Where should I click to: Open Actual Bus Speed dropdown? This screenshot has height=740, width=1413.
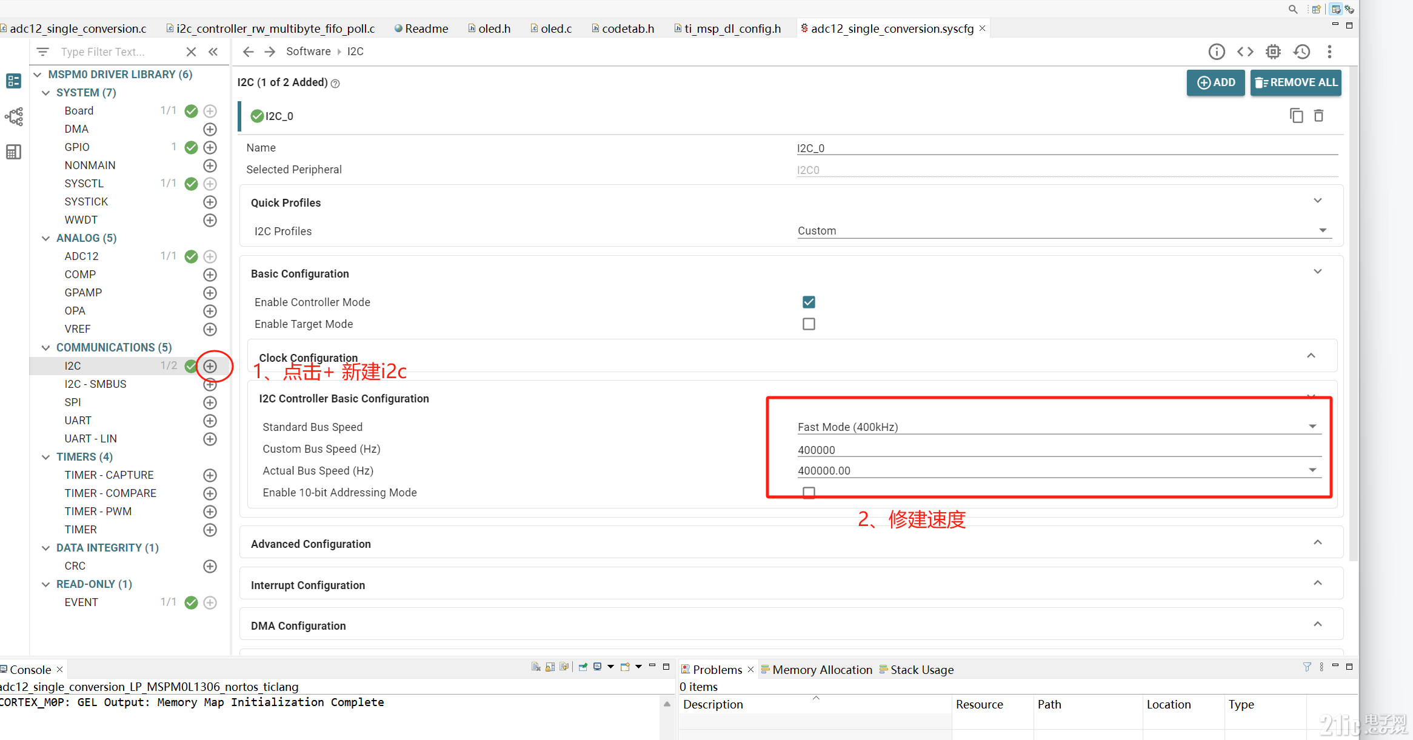(x=1059, y=470)
